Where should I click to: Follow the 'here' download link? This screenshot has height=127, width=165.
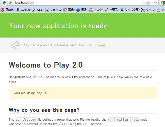pos(102,45)
